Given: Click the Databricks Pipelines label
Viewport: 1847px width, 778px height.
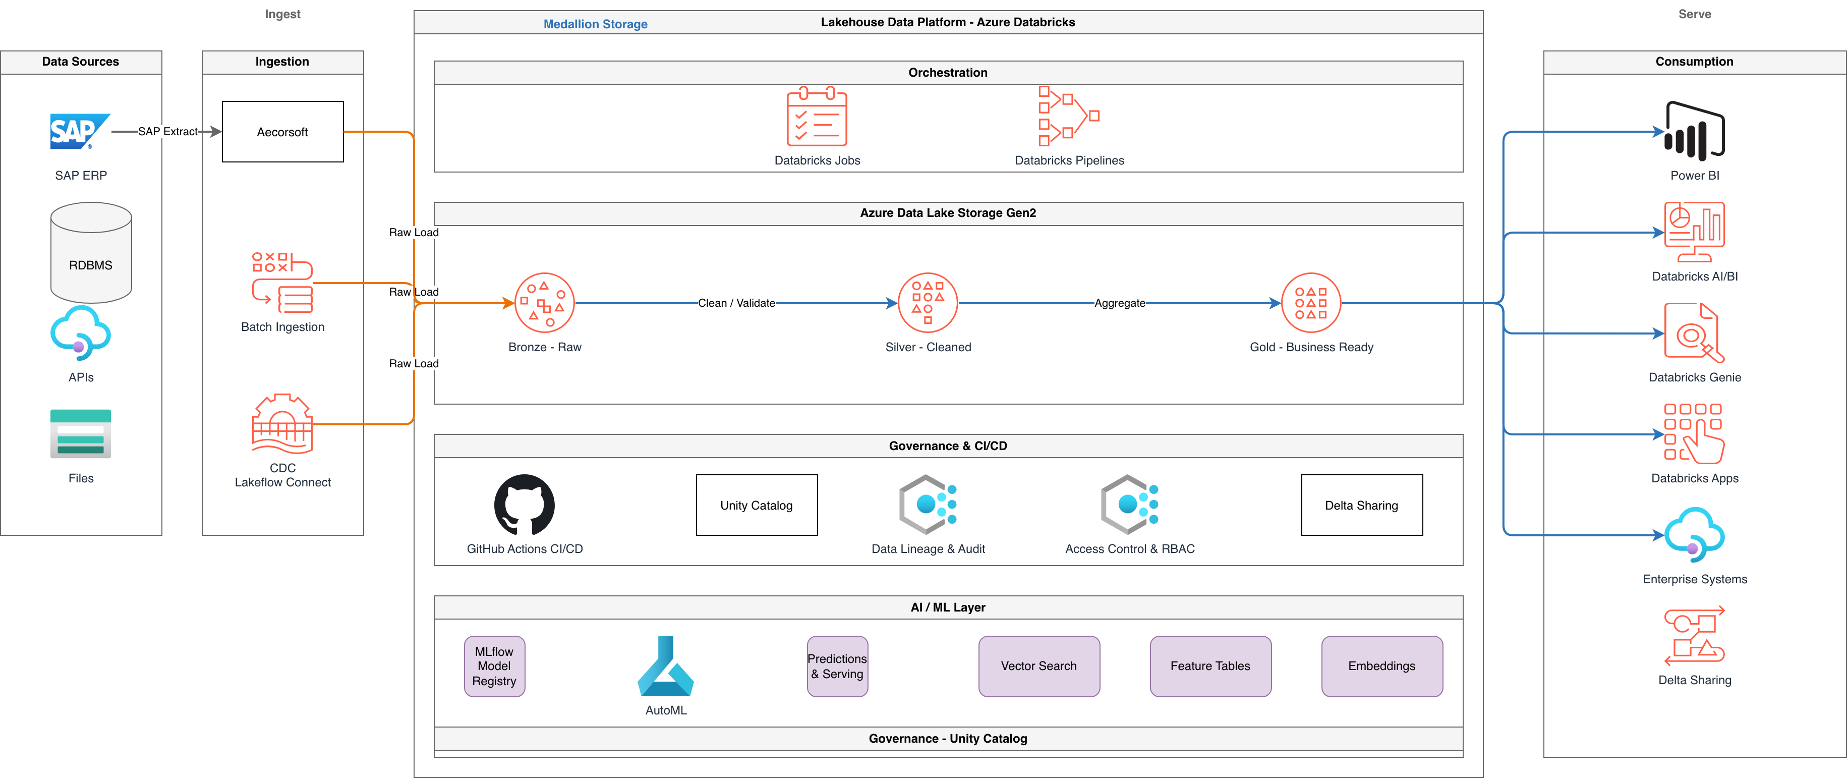Looking at the screenshot, I should point(1069,160).
